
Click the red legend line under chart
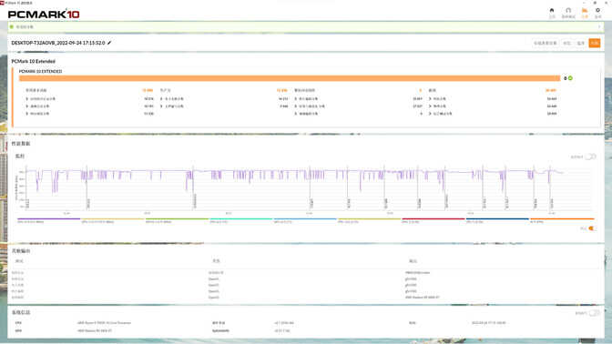[433, 218]
